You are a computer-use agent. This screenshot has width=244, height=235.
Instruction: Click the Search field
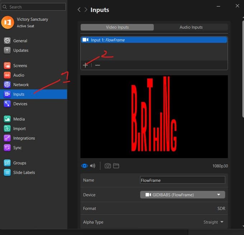click(x=33, y=7)
